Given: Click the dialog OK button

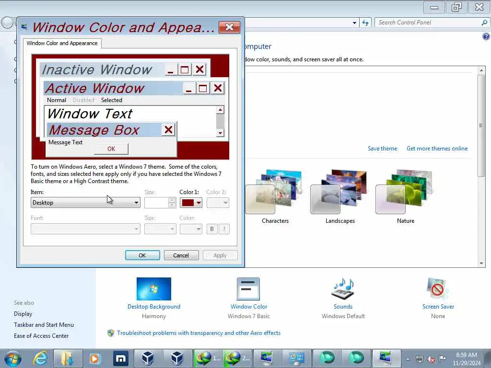Looking at the screenshot, I should (142, 255).
